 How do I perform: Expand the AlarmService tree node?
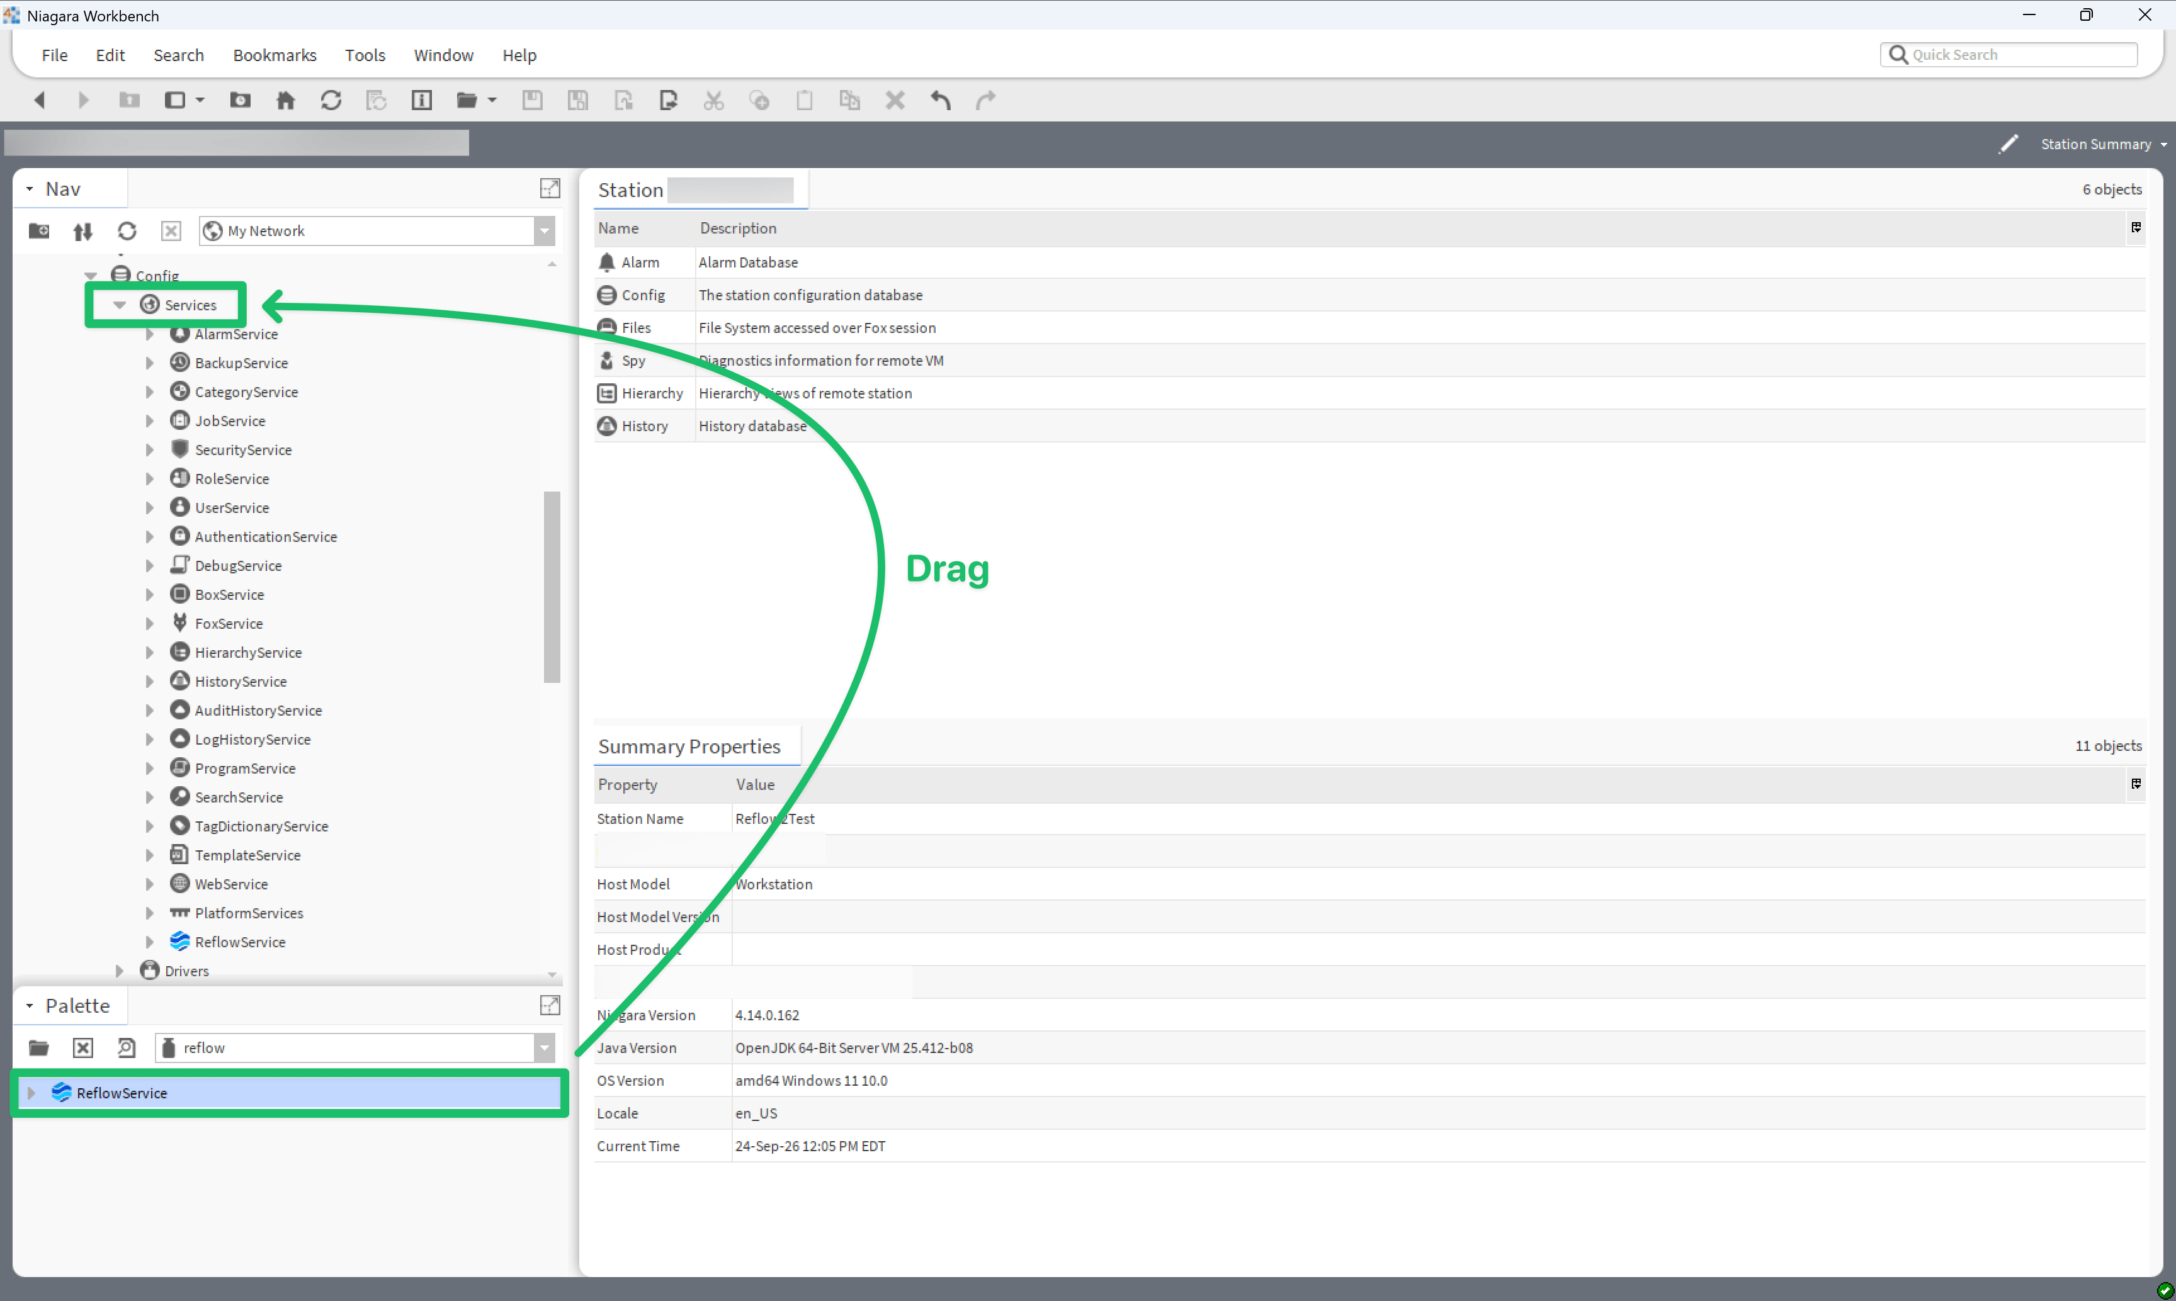[150, 334]
